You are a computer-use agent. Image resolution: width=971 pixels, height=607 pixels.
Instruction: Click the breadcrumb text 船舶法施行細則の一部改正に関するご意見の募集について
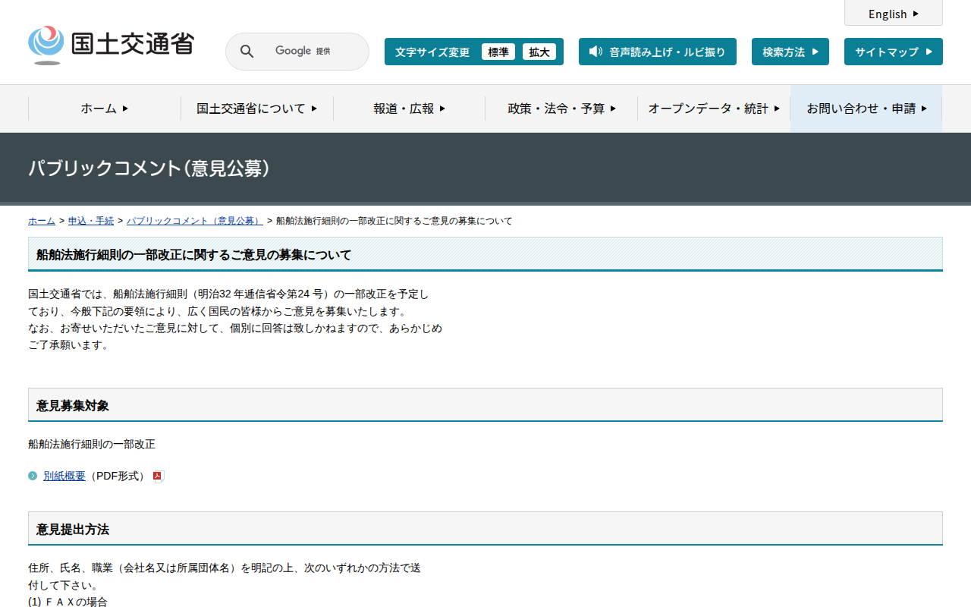click(394, 221)
